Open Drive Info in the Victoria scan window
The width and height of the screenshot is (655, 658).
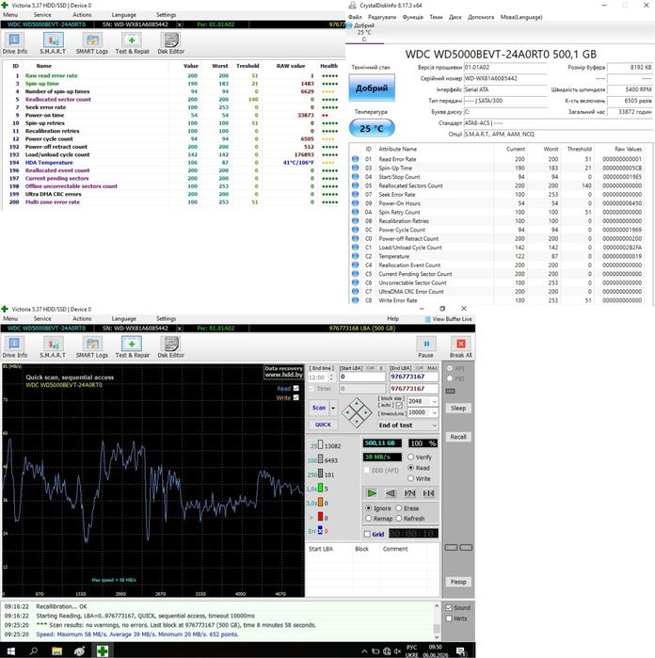pyautogui.click(x=14, y=347)
